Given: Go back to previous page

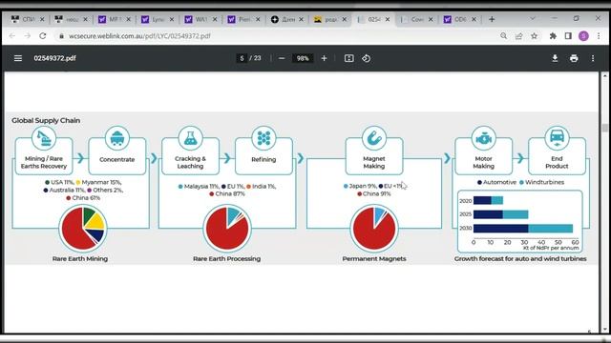Looking at the screenshot, I should pos(12,36).
